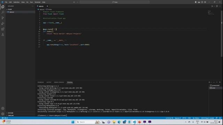Open terminal panel more actions ellipsis
223x125 pixels.
214,82
